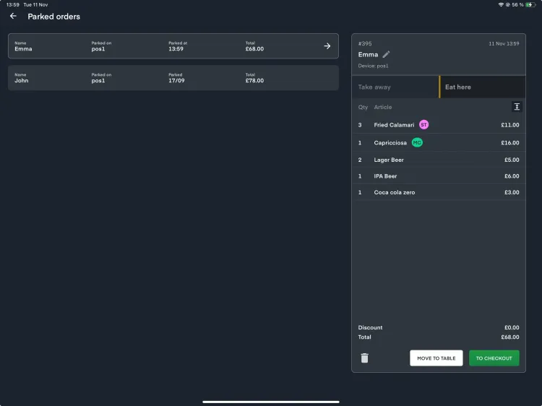
Task: Open Emma's parked order with the arrow icon
Action: (x=327, y=46)
